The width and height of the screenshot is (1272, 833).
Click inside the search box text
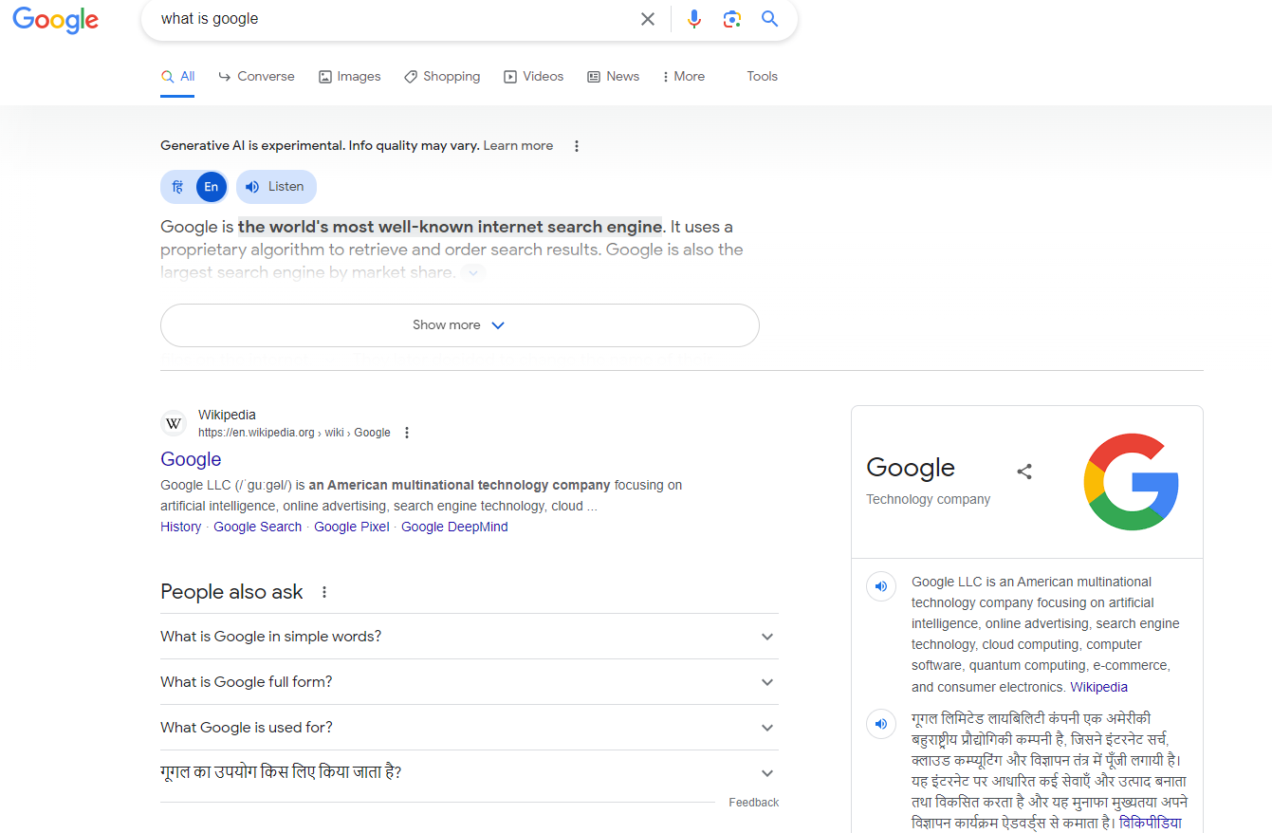tap(210, 19)
